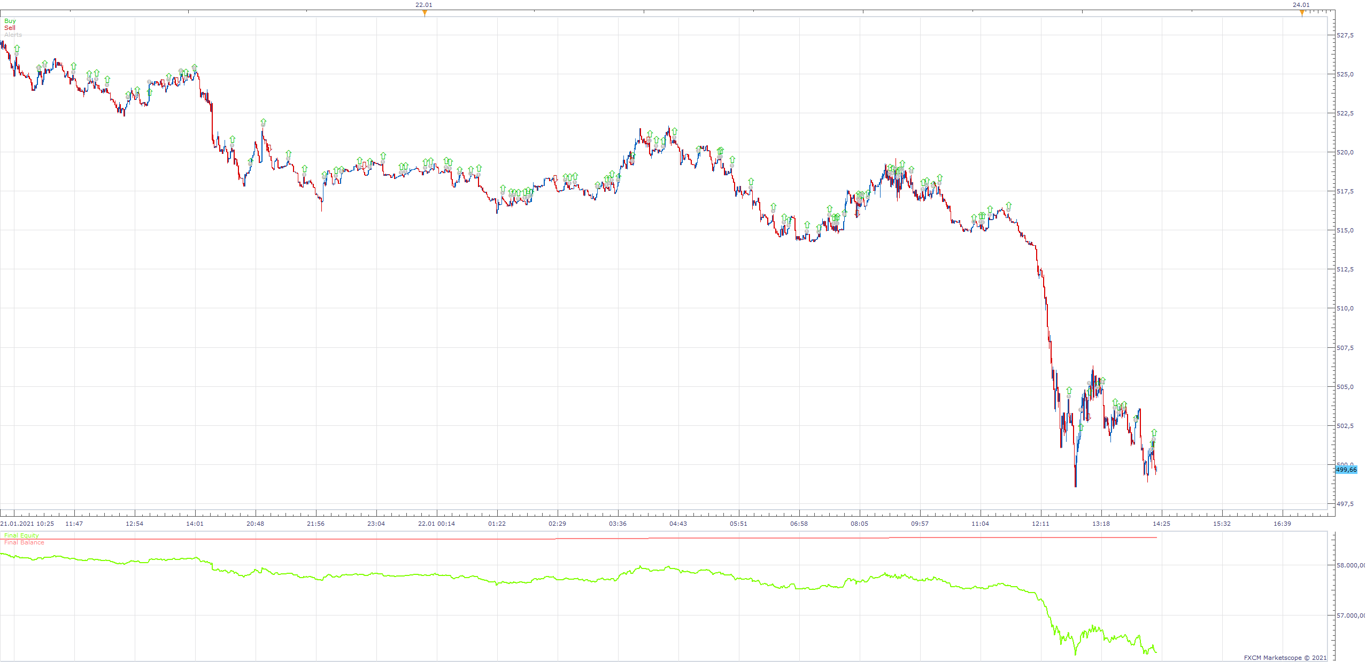Click the price axis label 515,0

pos(1345,230)
